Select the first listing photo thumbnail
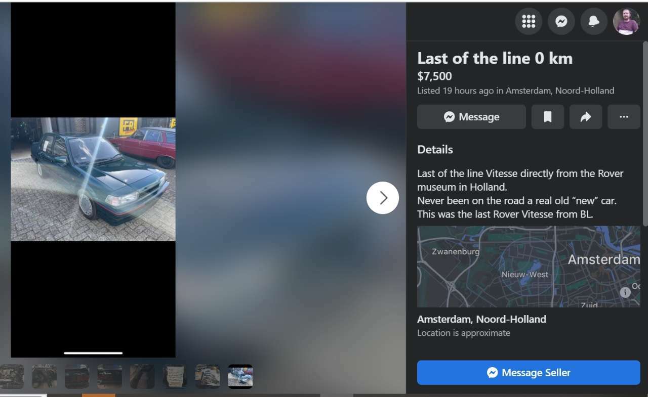The width and height of the screenshot is (648, 397). [x=12, y=376]
